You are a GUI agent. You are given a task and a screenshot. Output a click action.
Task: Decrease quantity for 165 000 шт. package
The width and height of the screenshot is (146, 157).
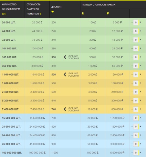pyautogui.click(x=132, y=57)
